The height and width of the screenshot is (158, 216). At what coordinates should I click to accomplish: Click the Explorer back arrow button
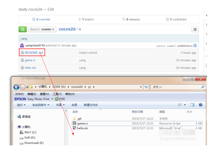(x=16, y=87)
